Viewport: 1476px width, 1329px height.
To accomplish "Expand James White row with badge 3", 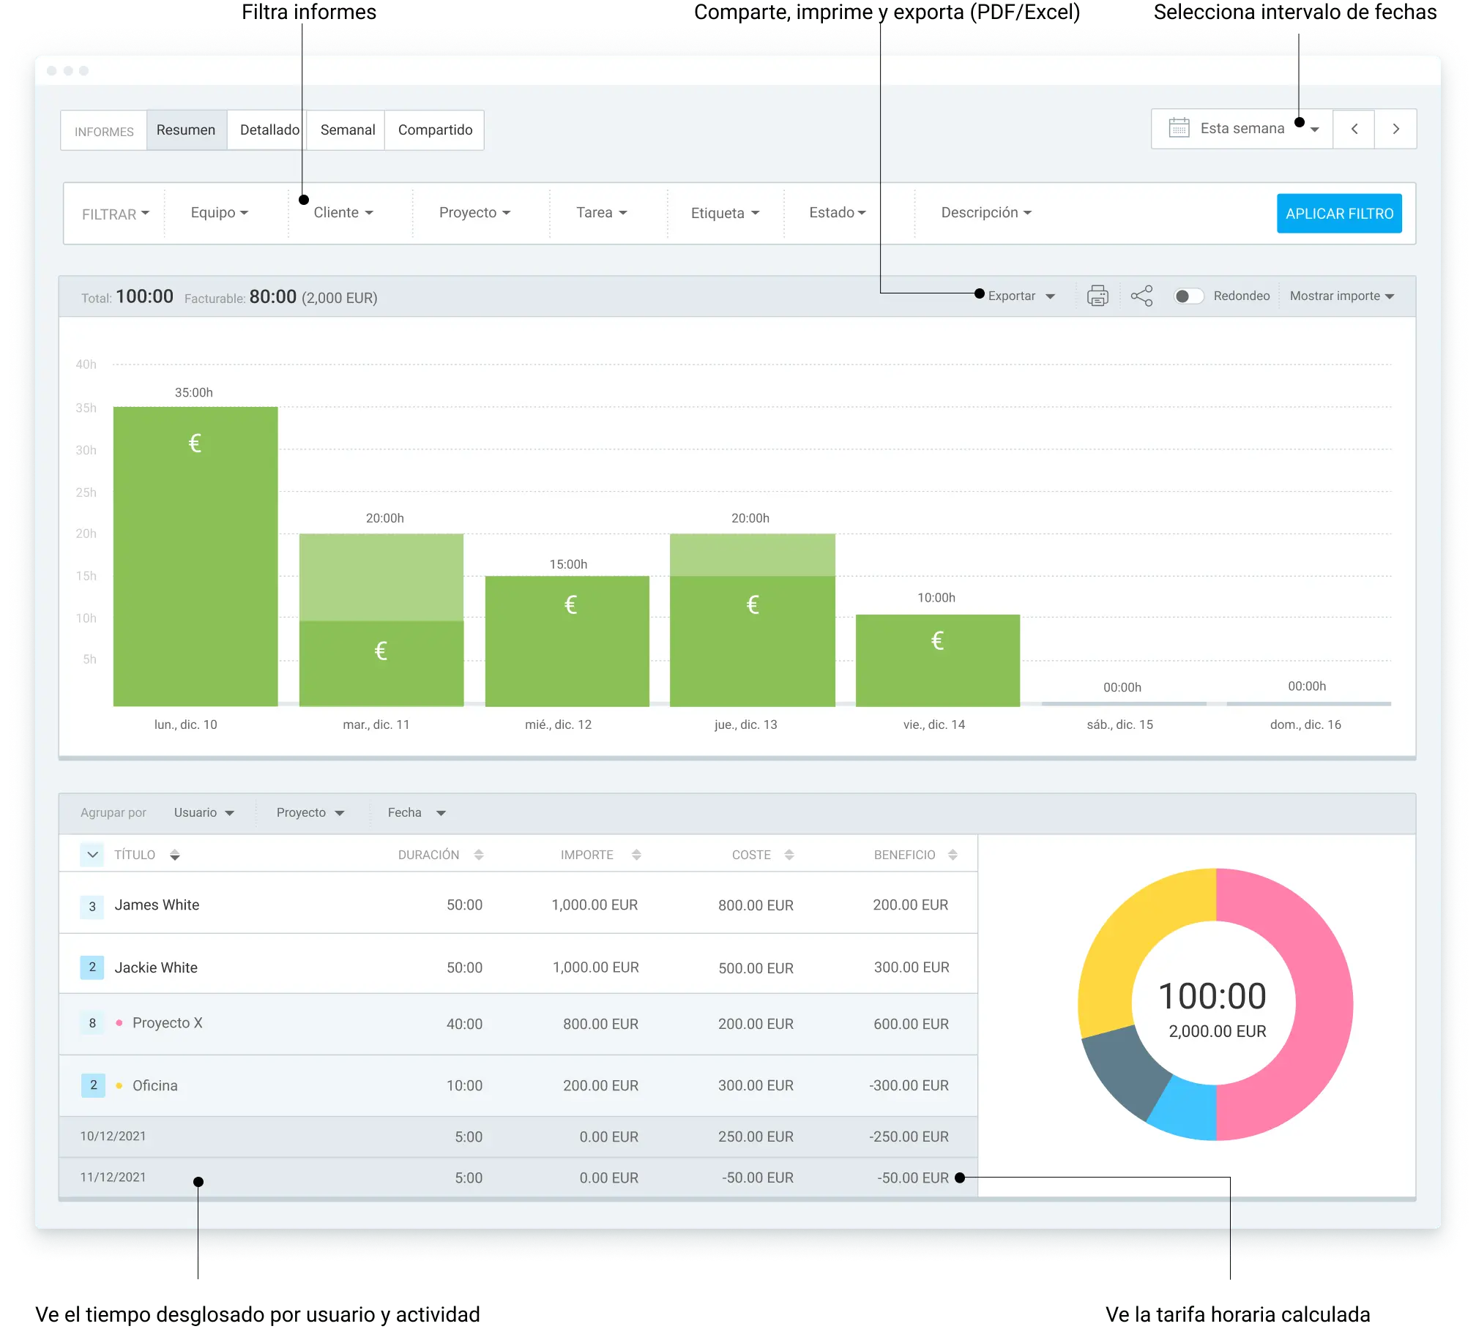I will (x=92, y=906).
